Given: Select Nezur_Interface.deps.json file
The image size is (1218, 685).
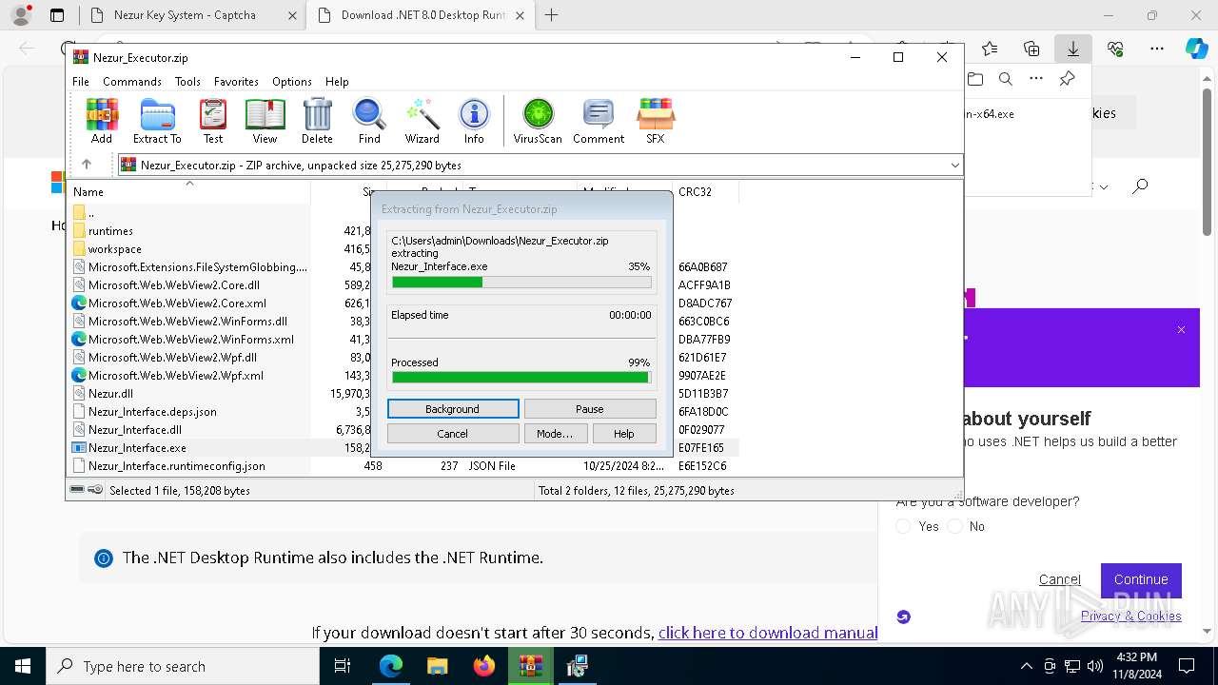Looking at the screenshot, I should point(152,411).
